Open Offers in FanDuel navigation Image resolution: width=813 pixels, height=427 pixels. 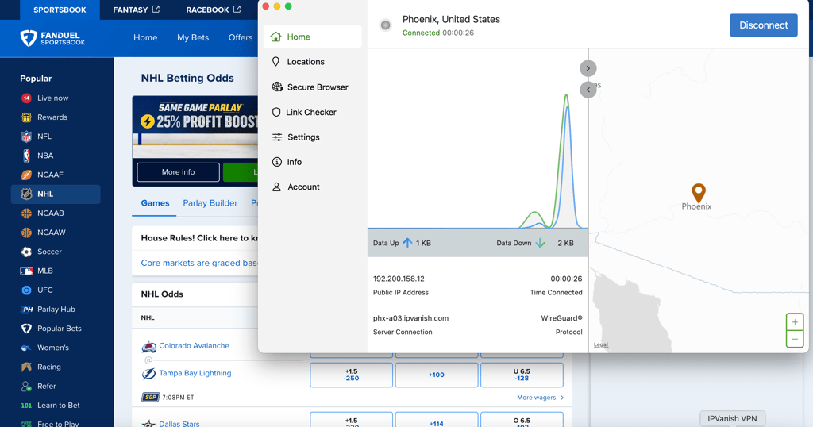pos(241,37)
